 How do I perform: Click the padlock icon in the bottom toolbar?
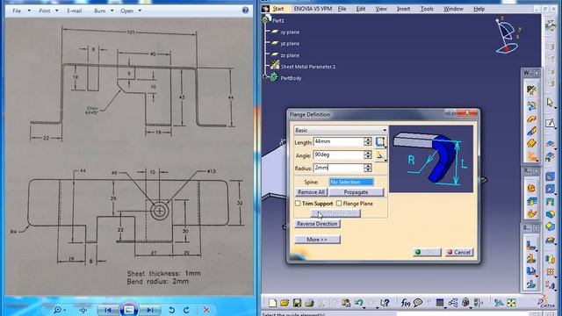click(465, 303)
